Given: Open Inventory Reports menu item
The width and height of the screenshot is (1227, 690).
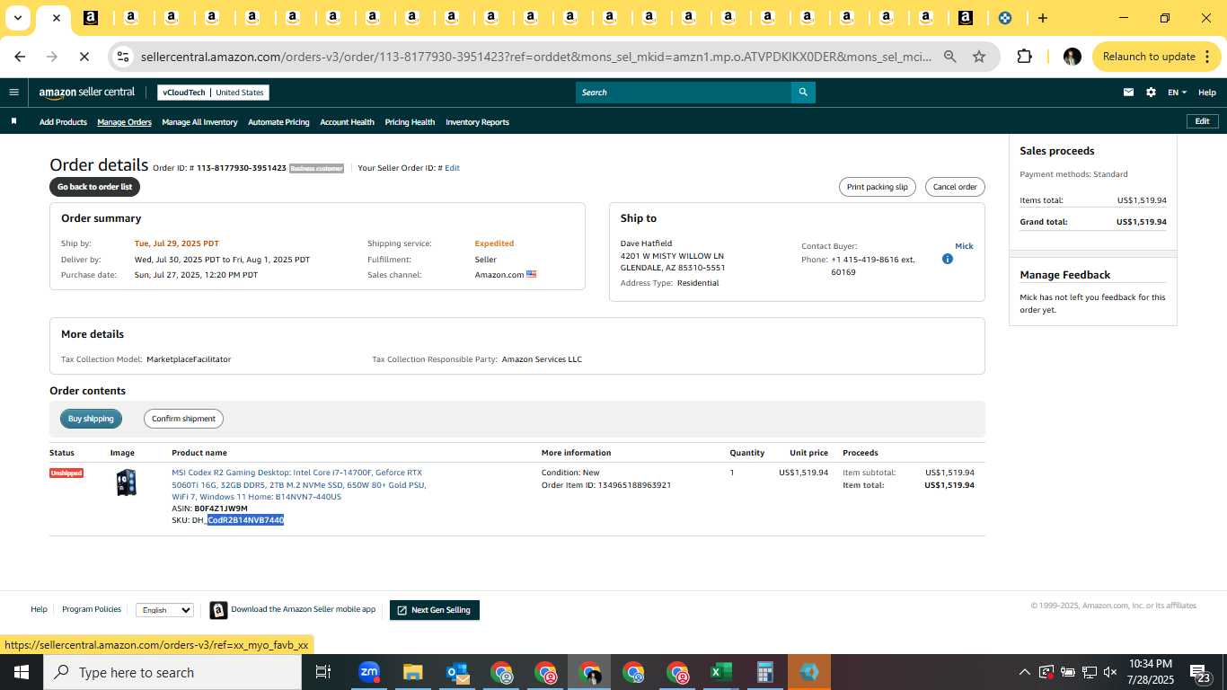Looking at the screenshot, I should [477, 122].
